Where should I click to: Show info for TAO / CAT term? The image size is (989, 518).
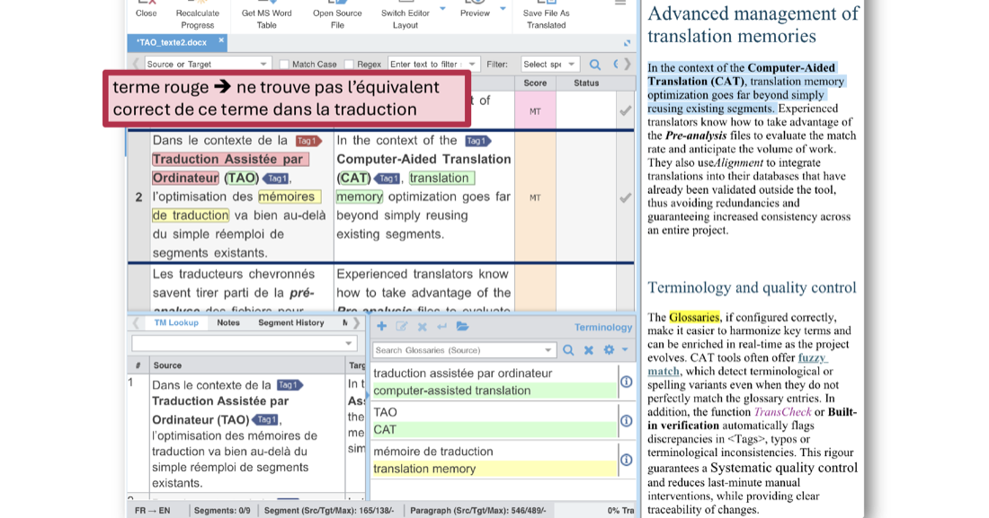click(627, 421)
